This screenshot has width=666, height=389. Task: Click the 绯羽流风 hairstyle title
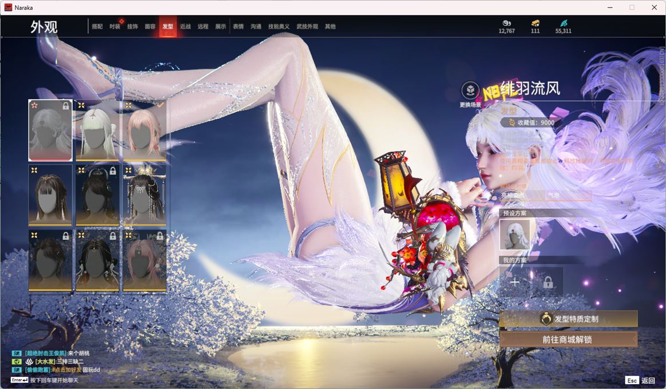click(531, 88)
